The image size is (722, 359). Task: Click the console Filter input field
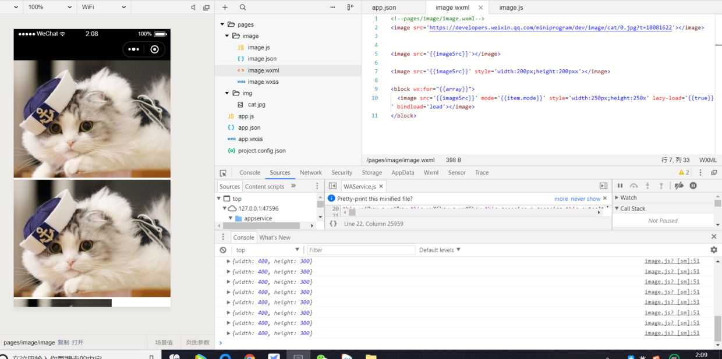(361, 250)
